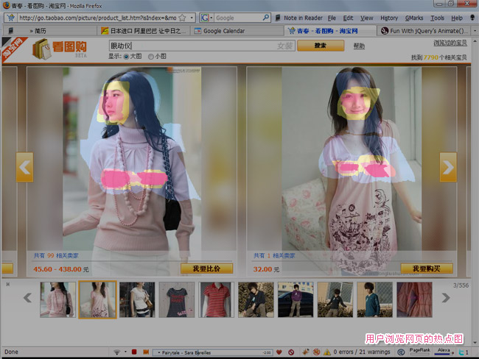Open the address bar history dropdown
Screen dimensions: 479x359
click(192, 18)
